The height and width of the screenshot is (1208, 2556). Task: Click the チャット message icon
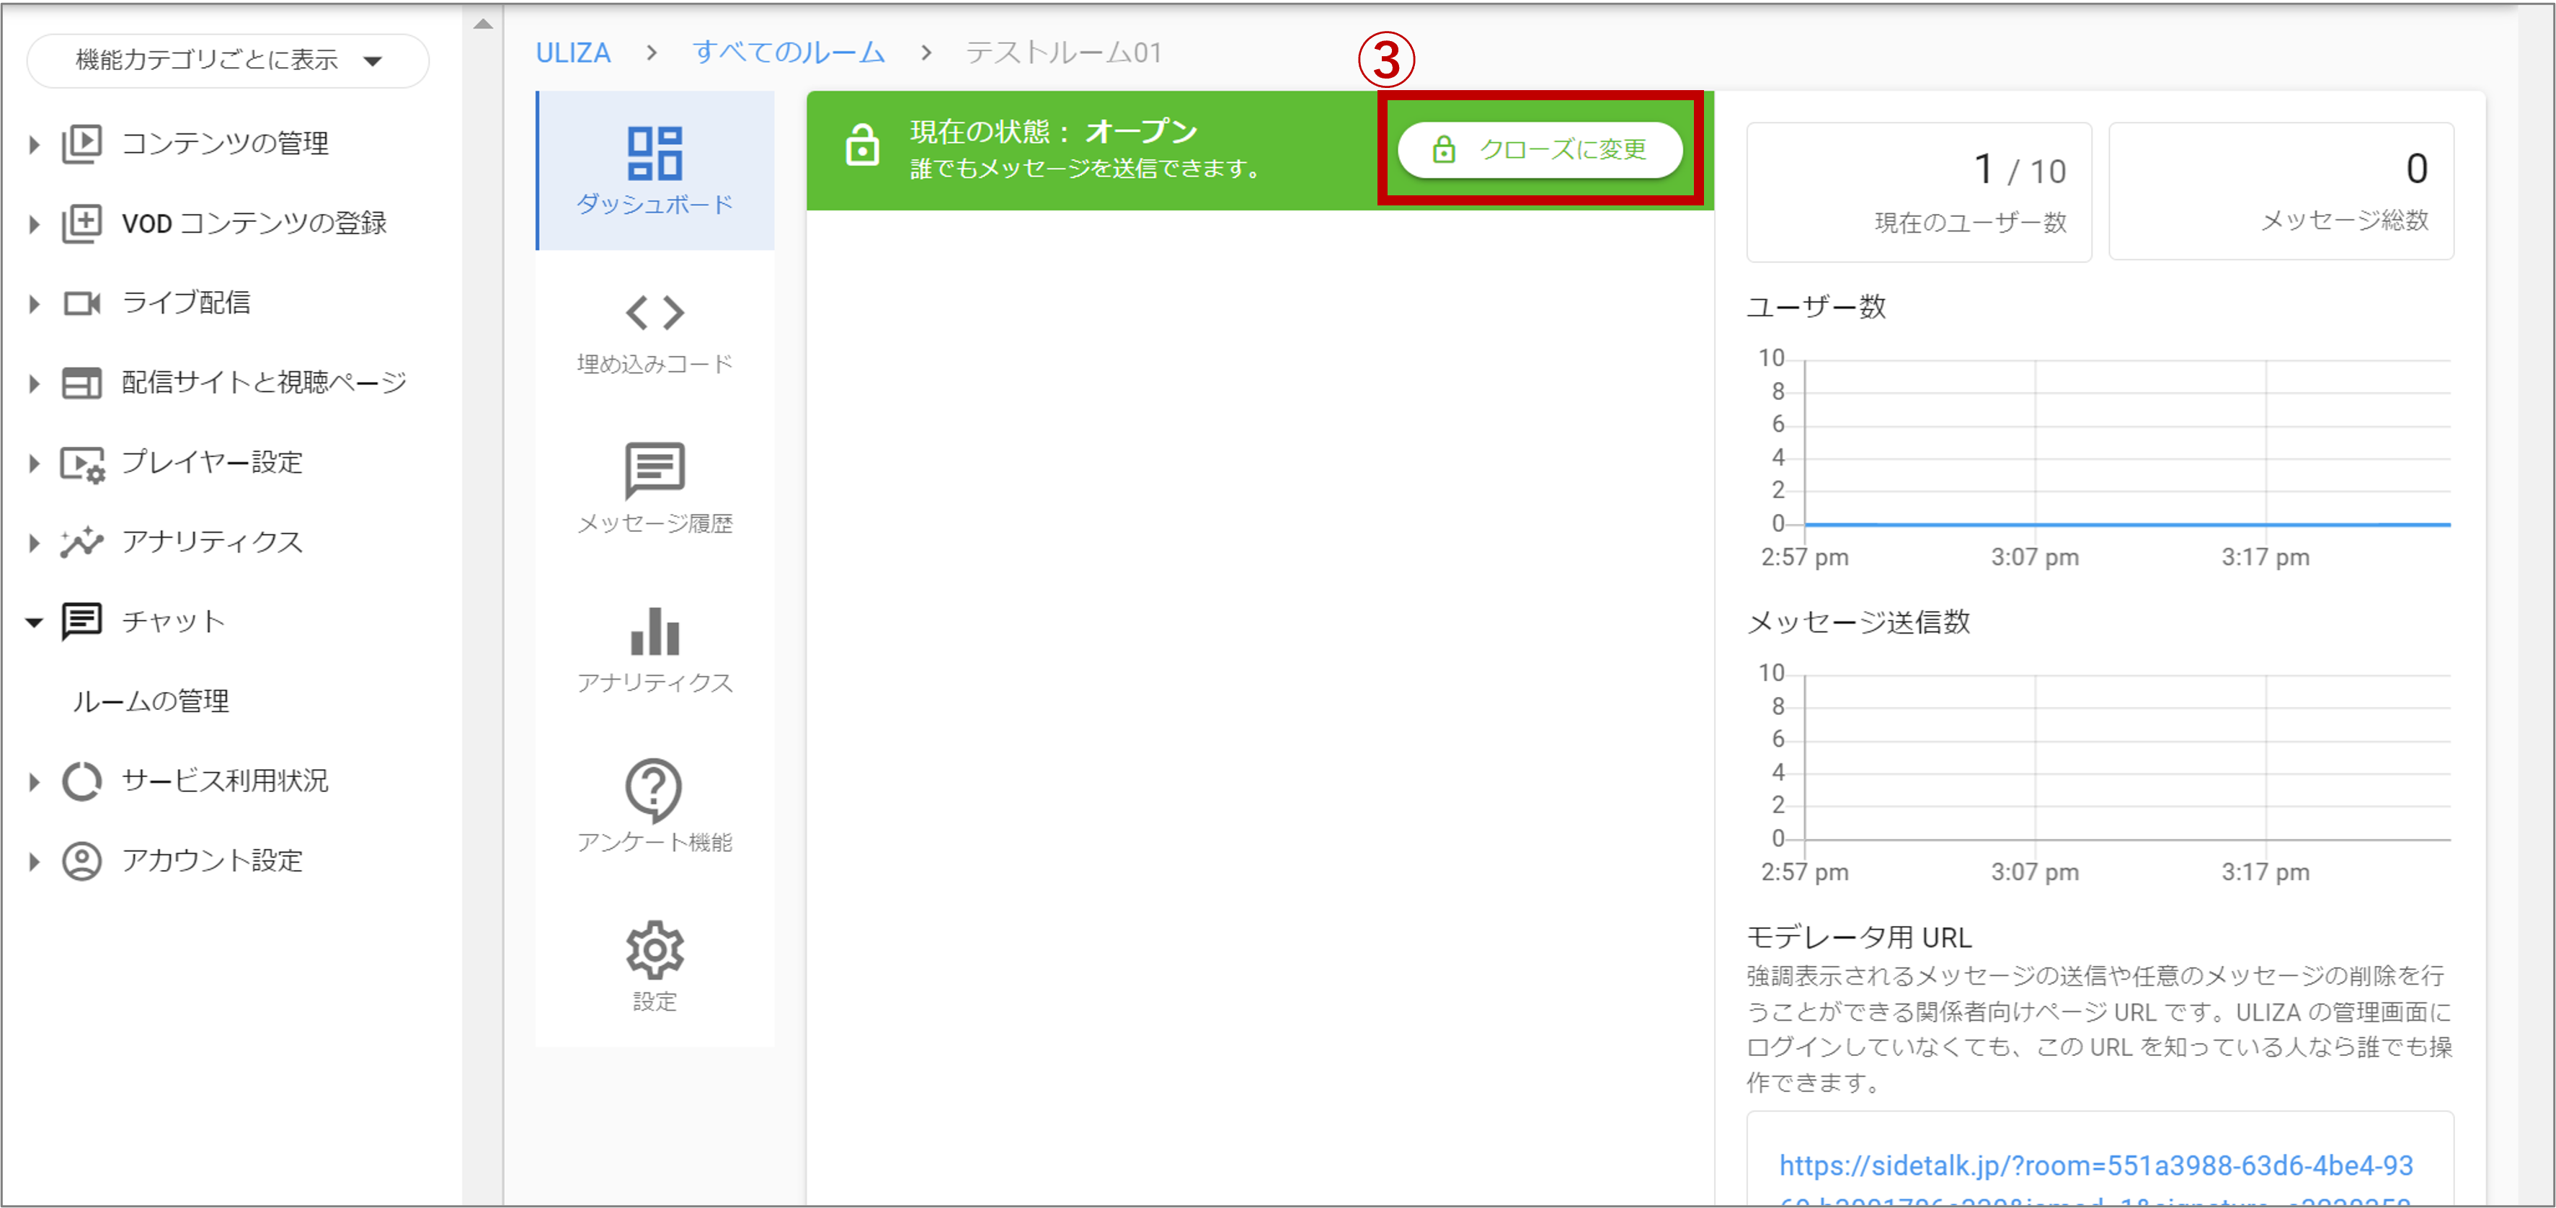pos(81,622)
